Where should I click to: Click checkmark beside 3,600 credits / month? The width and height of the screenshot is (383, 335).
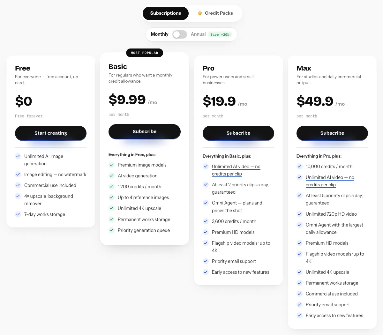[206, 221]
